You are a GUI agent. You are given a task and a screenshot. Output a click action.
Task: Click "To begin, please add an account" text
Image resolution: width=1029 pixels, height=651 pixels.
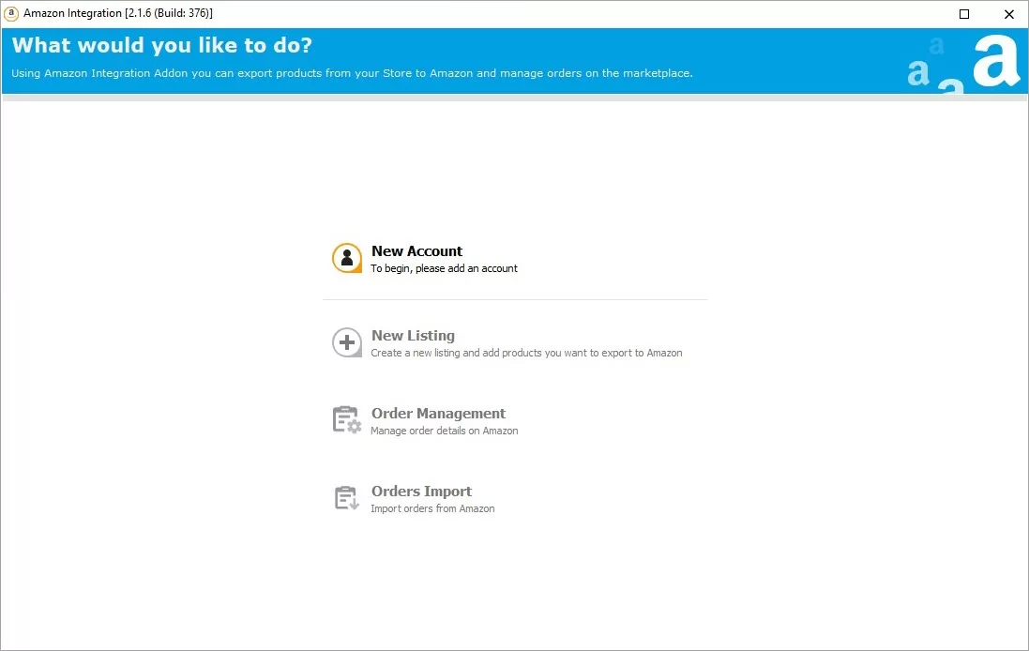(444, 268)
